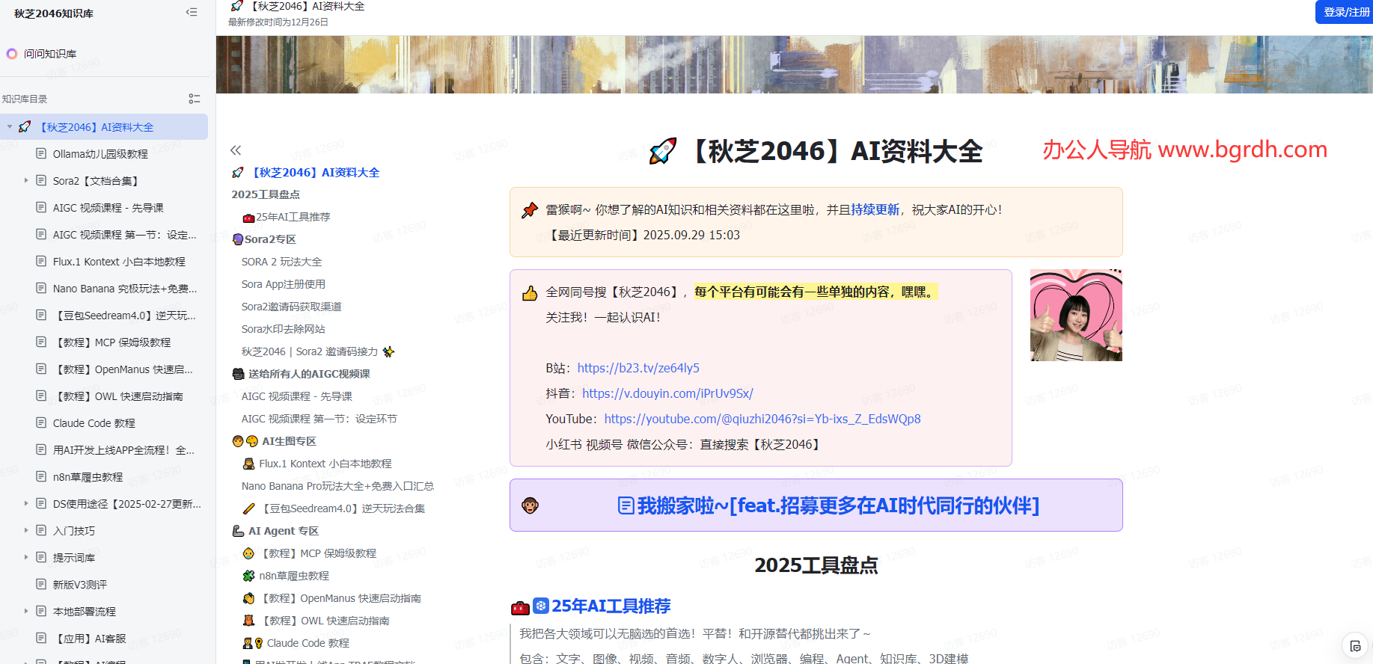Click rocket icon beside main title
This screenshot has width=1373, height=664.
tap(663, 151)
